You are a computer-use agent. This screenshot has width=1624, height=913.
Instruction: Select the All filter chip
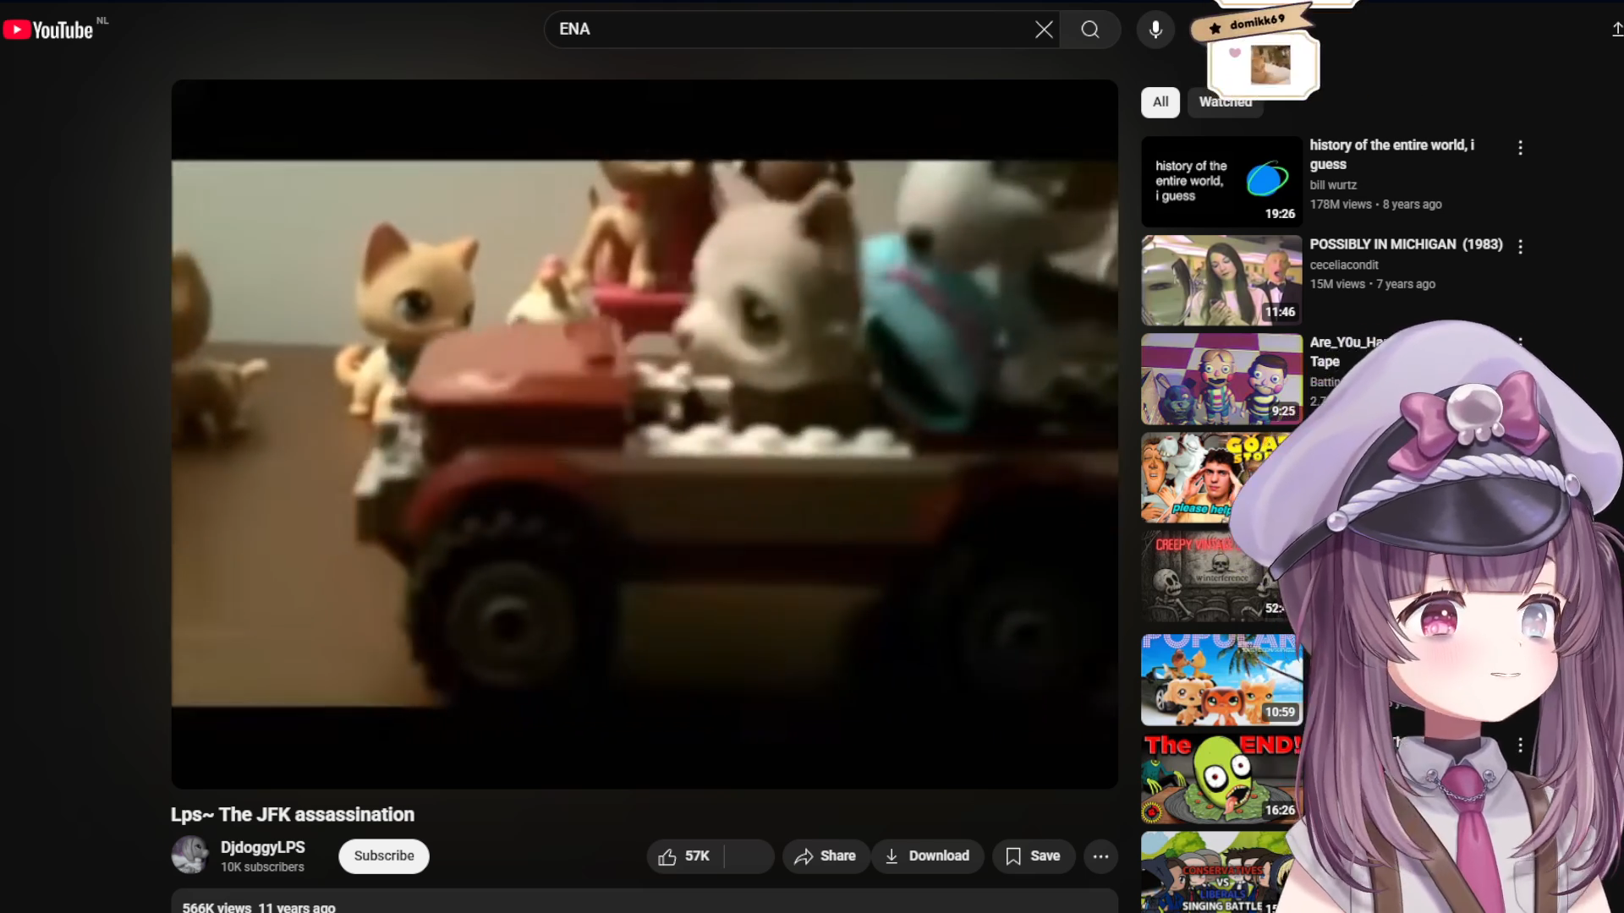tap(1160, 102)
